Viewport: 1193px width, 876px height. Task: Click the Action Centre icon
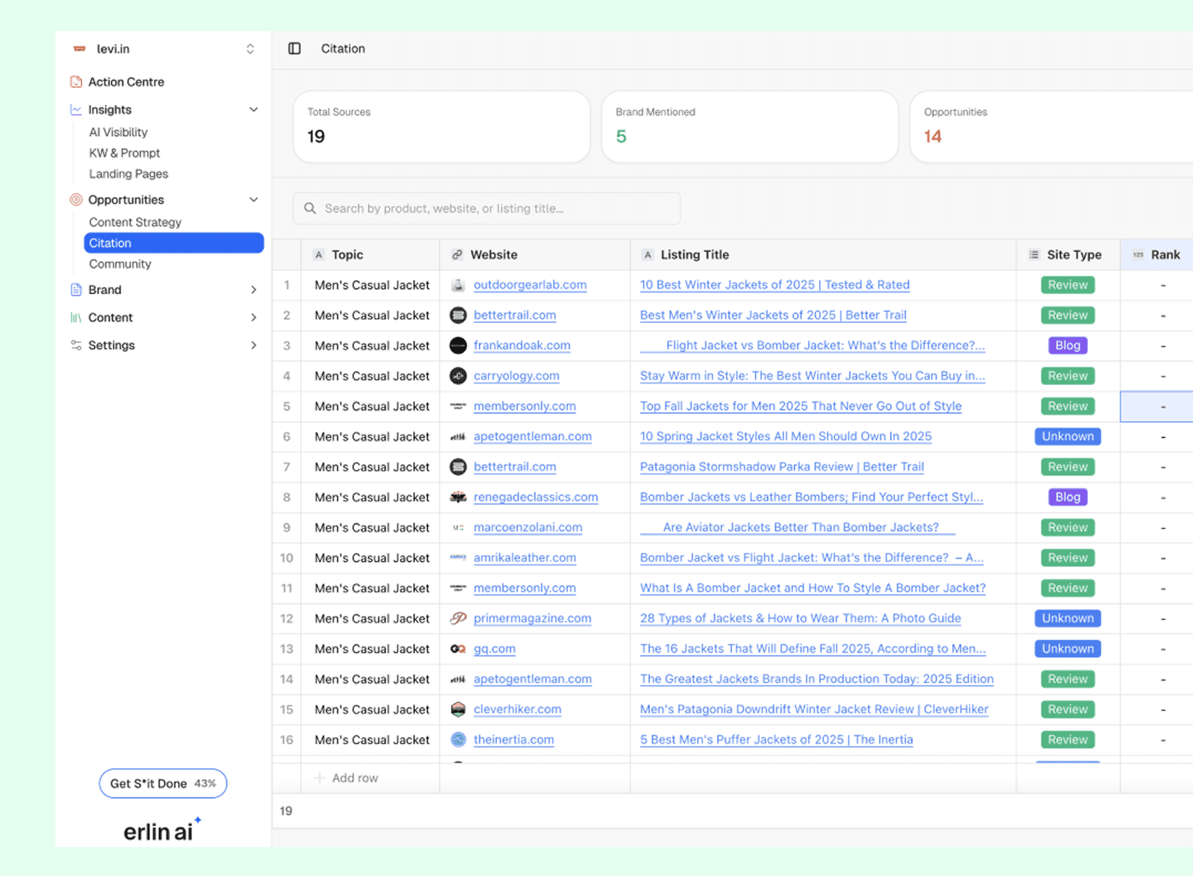pos(76,82)
